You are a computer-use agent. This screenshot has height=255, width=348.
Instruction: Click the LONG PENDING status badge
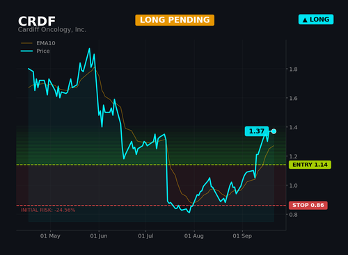tap(175, 20)
